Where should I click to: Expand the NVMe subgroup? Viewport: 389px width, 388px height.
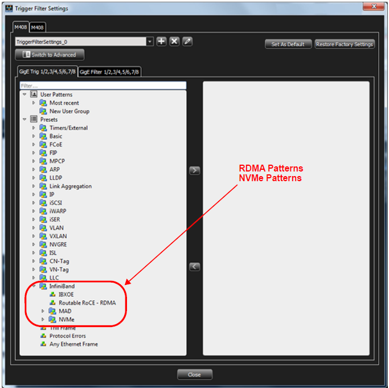click(x=43, y=320)
